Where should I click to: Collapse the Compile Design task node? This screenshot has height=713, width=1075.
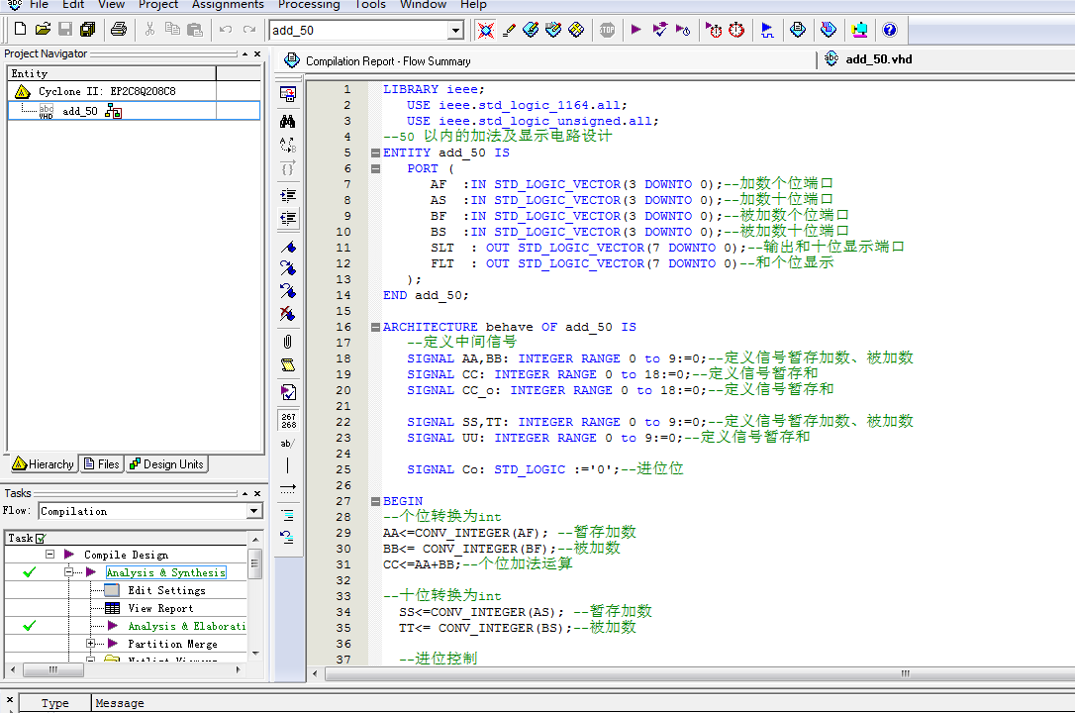49,555
